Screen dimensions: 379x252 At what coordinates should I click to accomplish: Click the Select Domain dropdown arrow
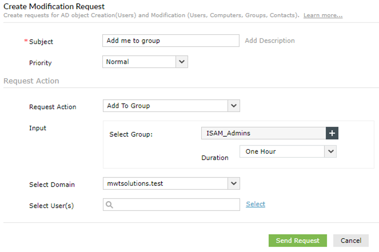[x=234, y=183]
